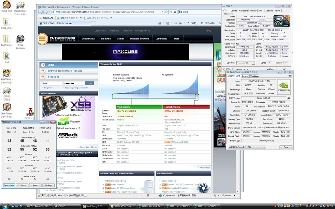
Task: Open the page zoom 100% dropdown in status bar
Action: pos(234,195)
